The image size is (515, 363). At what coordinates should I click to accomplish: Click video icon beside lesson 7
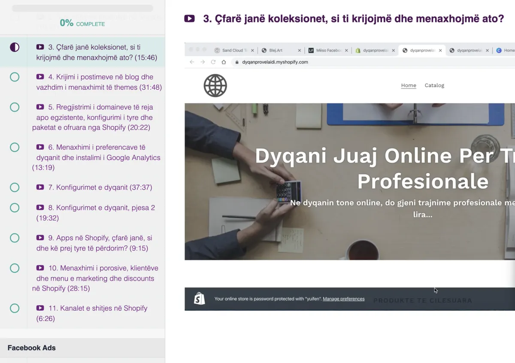40,187
